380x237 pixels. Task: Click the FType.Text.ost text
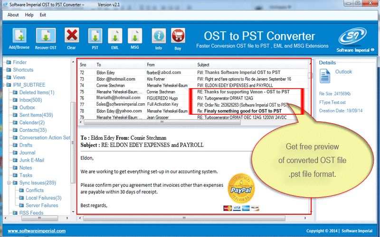[x=332, y=102]
